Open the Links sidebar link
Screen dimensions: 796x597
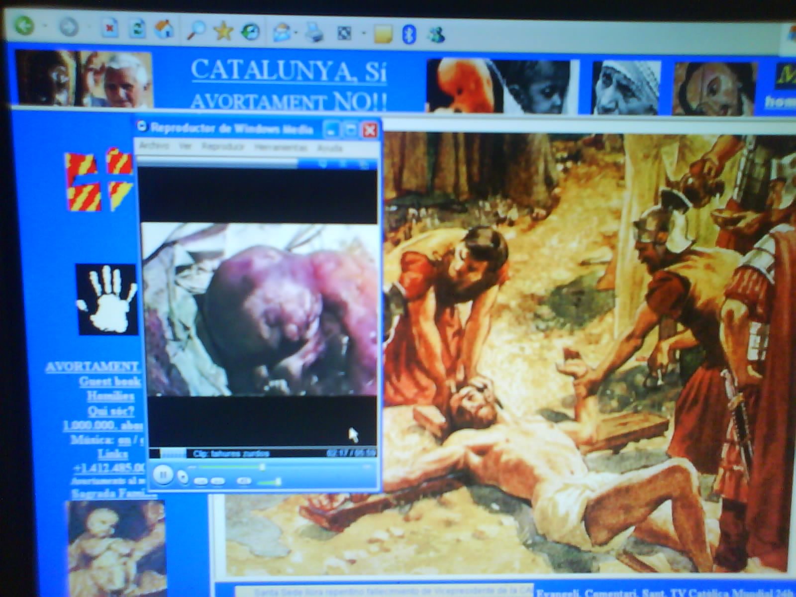[x=112, y=454]
